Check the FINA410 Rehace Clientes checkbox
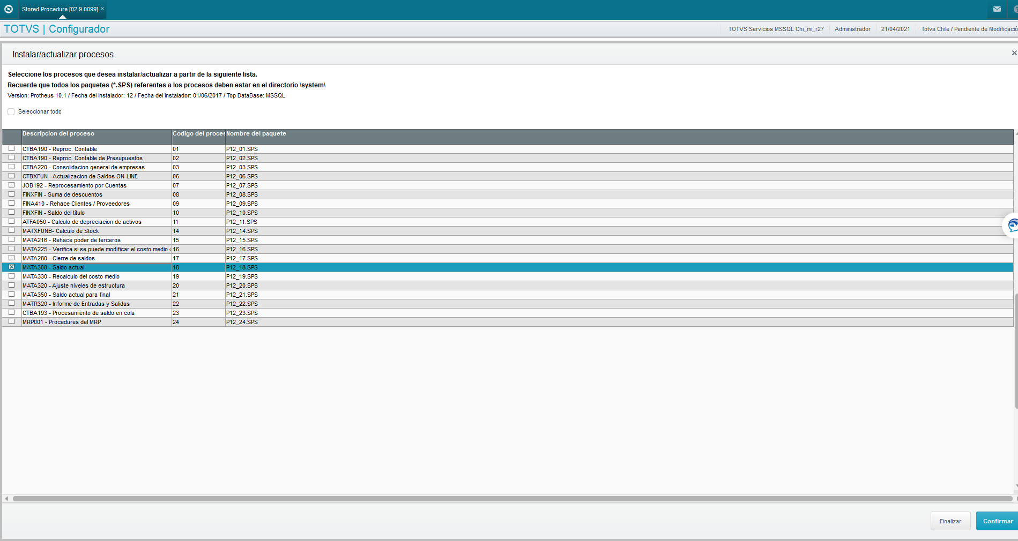The image size is (1018, 541). [11, 203]
